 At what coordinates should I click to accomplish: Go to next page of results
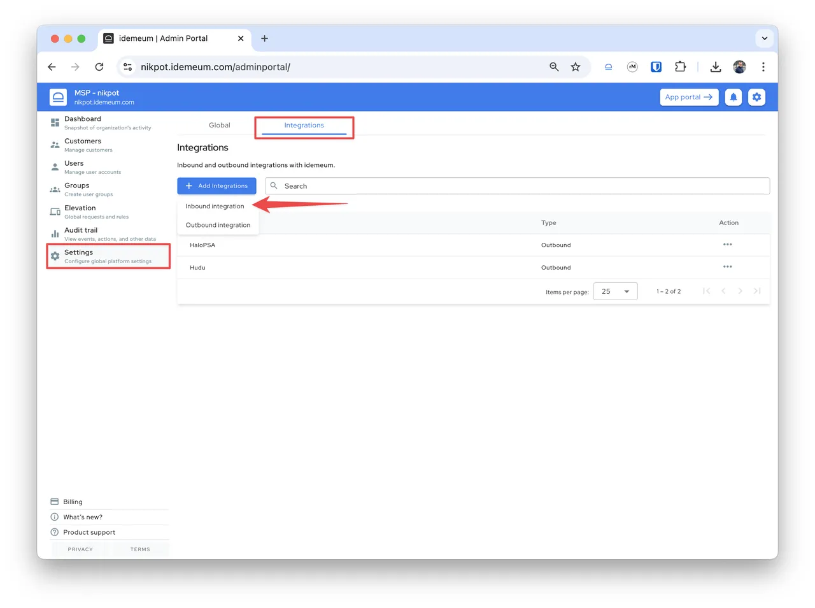point(740,291)
